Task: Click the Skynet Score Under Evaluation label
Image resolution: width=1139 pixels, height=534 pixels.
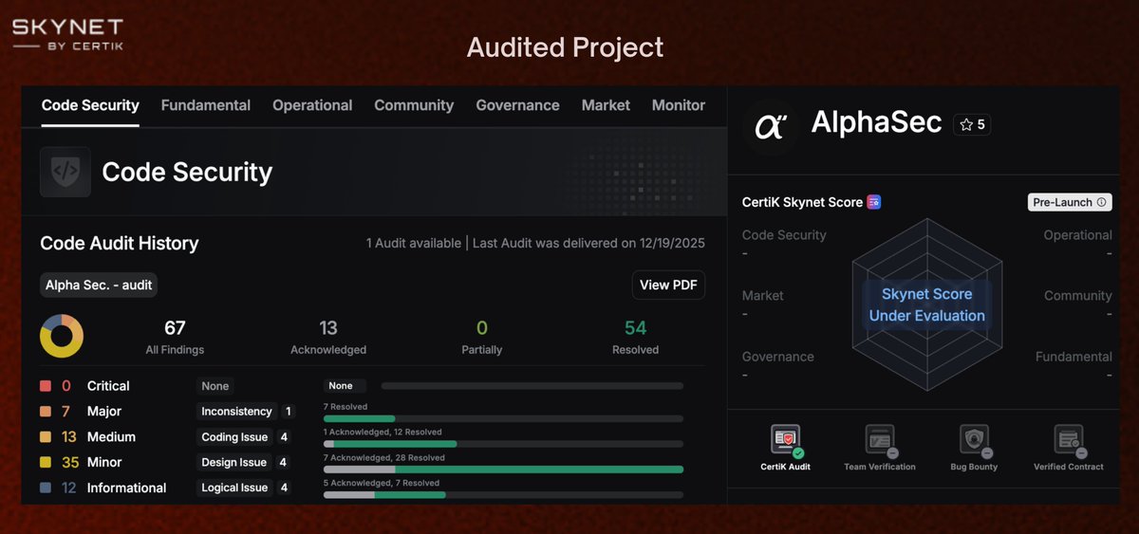Action: click(x=927, y=305)
